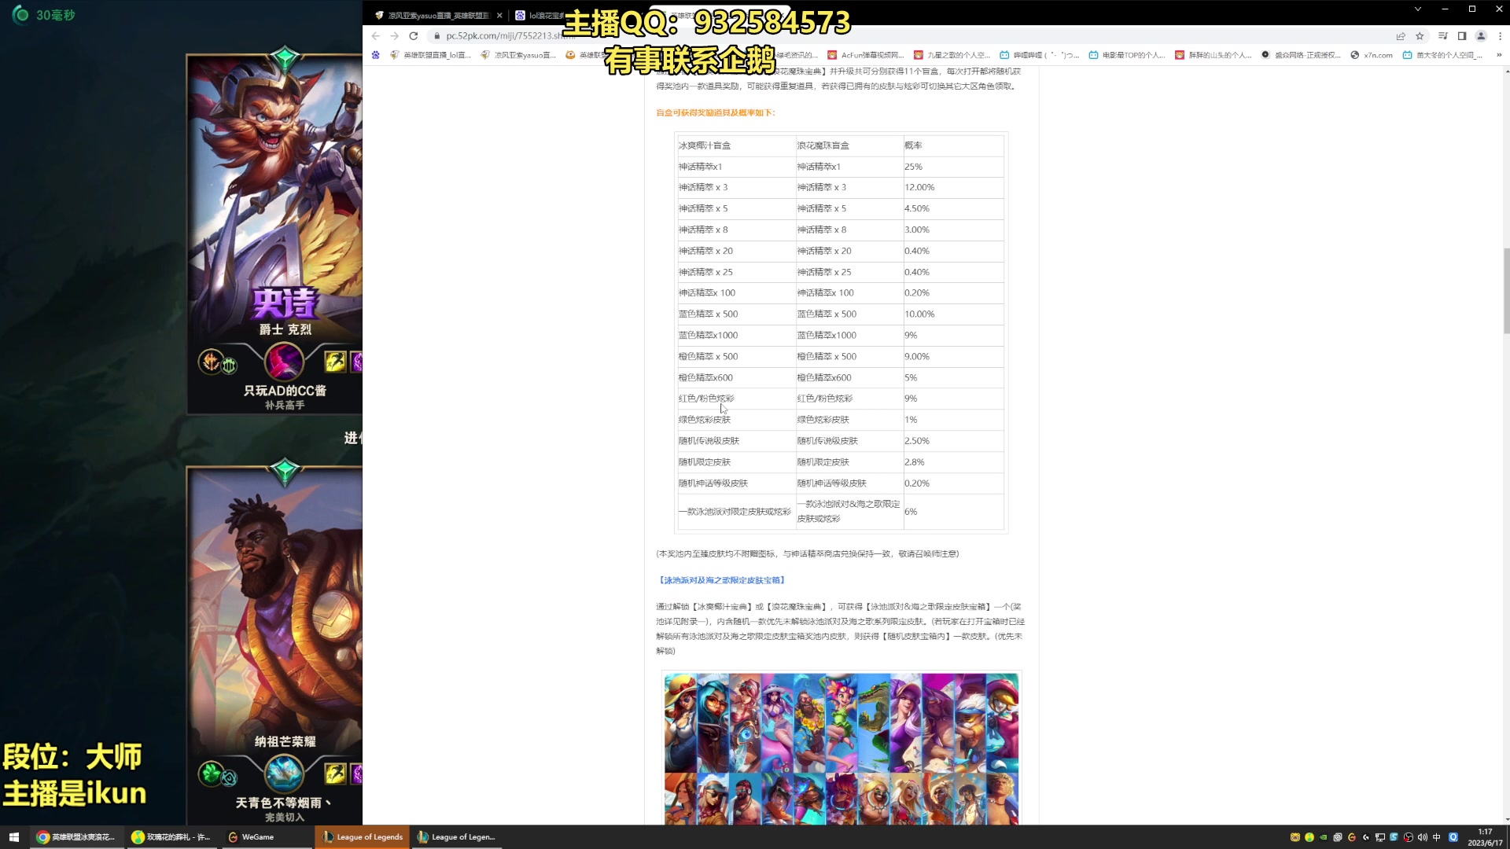Image resolution: width=1510 pixels, height=849 pixels.
Task: Click the 泳池派对及海之歌限定皮肤宝箱 blue heading link
Action: pyautogui.click(x=721, y=580)
